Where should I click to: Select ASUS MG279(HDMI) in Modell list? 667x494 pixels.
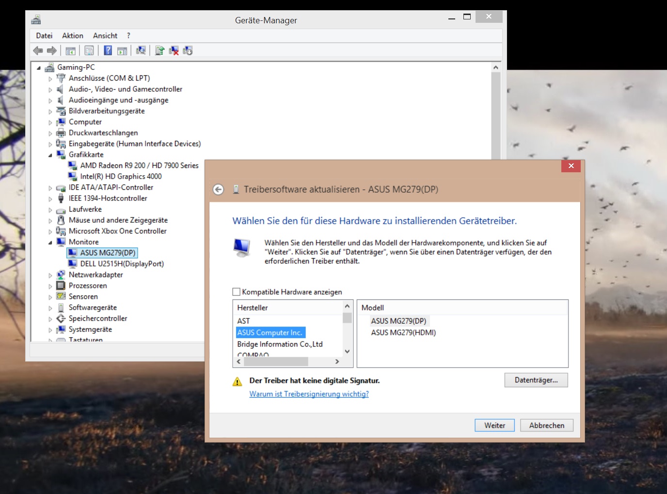[403, 332]
